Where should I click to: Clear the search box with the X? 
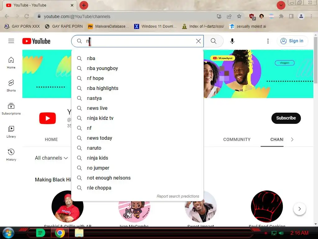click(x=198, y=41)
